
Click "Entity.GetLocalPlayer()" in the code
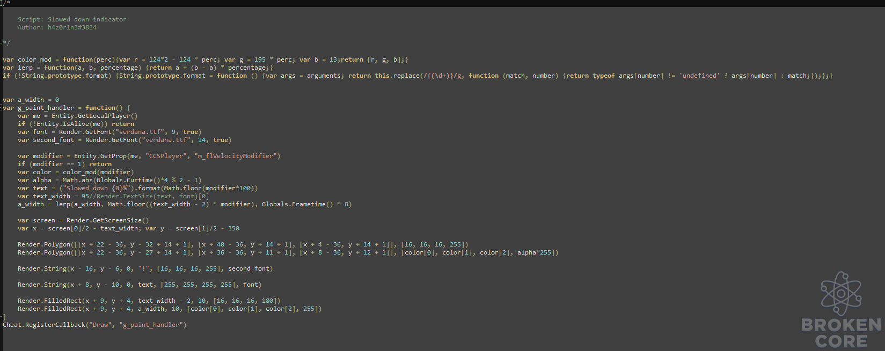point(94,116)
